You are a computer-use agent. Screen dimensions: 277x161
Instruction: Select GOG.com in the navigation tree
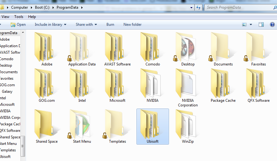tap(7, 85)
